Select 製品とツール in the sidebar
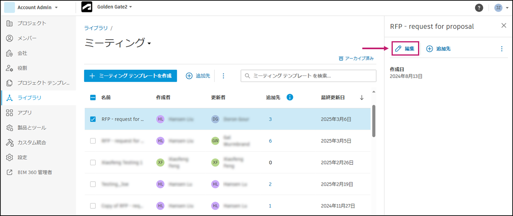513x216 pixels. coord(32,128)
